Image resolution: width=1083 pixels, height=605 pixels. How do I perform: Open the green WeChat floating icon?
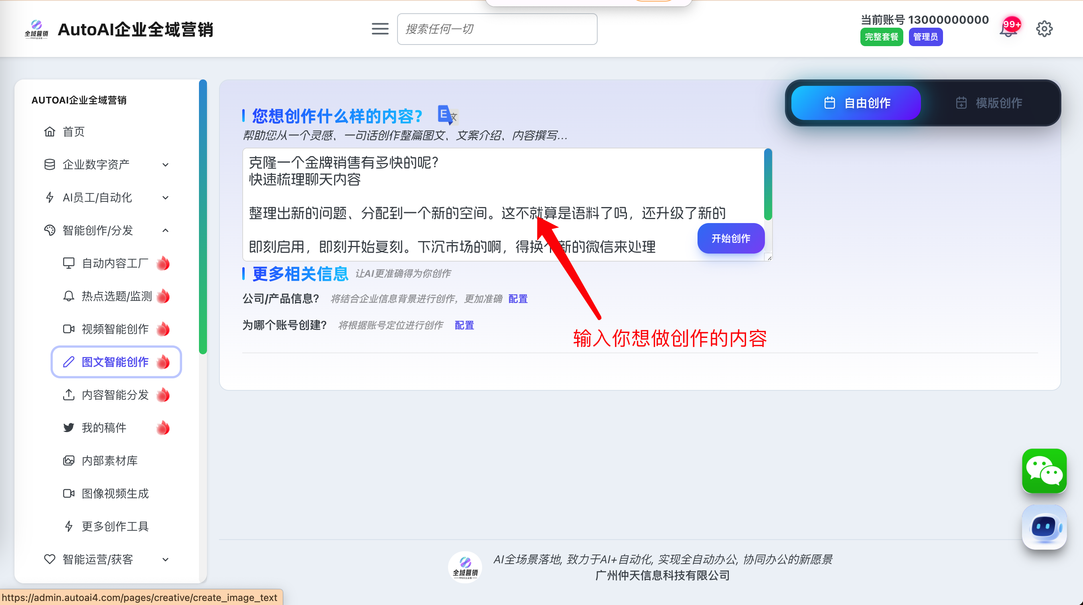1044,471
